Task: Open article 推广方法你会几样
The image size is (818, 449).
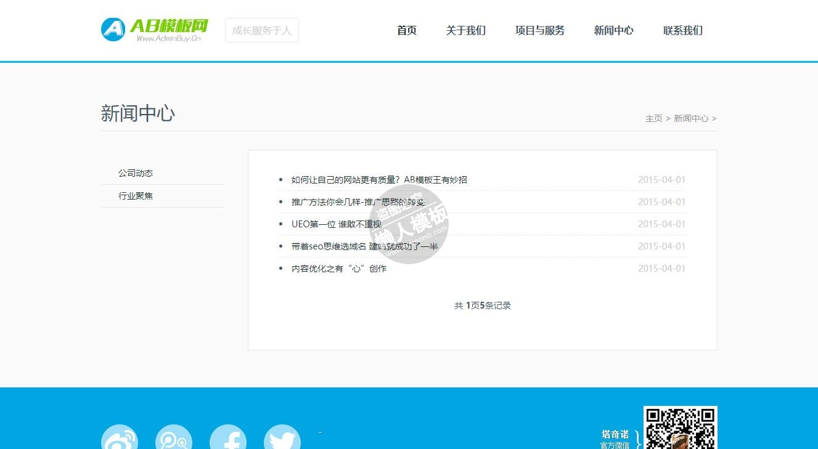Action: [358, 202]
